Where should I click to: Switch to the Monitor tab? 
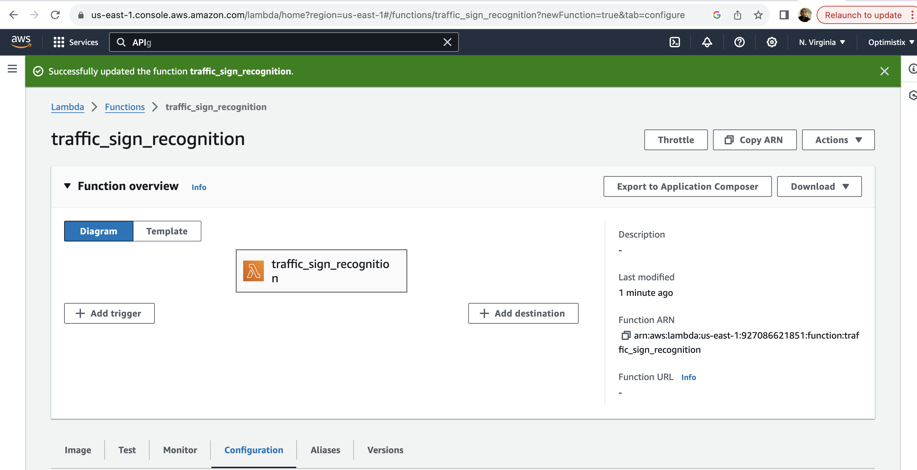click(x=180, y=450)
